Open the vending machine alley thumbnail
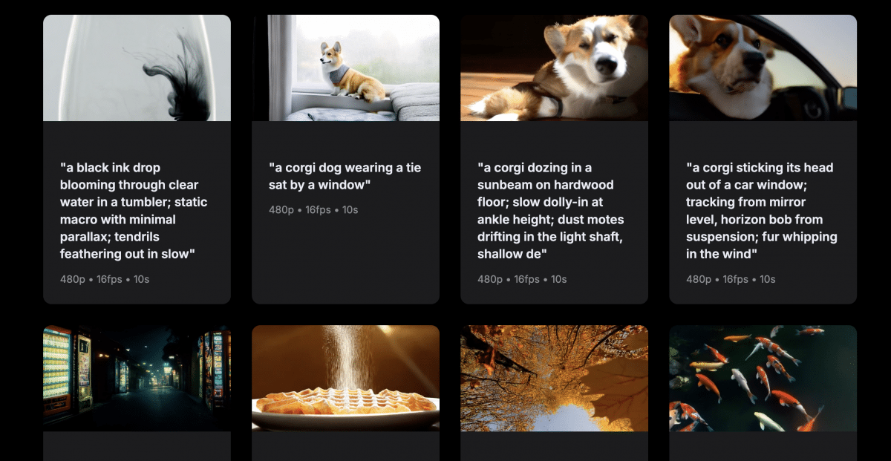This screenshot has height=461, width=891. 137,378
